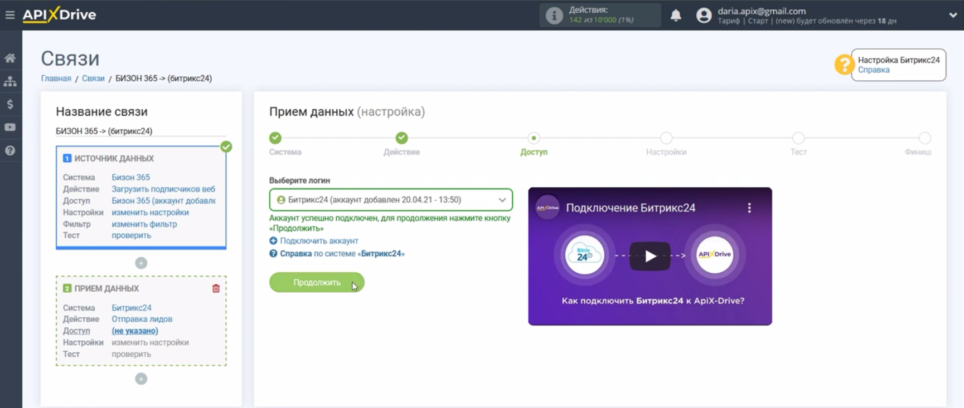Click the ИСТОЧНИК ДАННЫХ header
The width and height of the screenshot is (964, 408).
(114, 159)
